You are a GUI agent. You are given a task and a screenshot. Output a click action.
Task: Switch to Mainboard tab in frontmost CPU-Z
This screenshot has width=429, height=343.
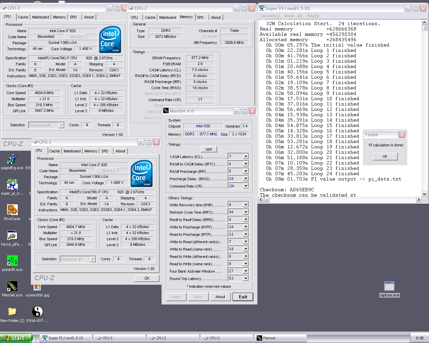click(72, 151)
